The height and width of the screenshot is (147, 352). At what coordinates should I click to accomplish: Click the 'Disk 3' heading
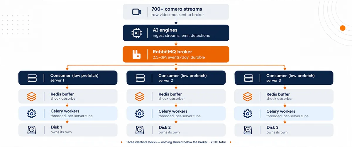(273, 127)
